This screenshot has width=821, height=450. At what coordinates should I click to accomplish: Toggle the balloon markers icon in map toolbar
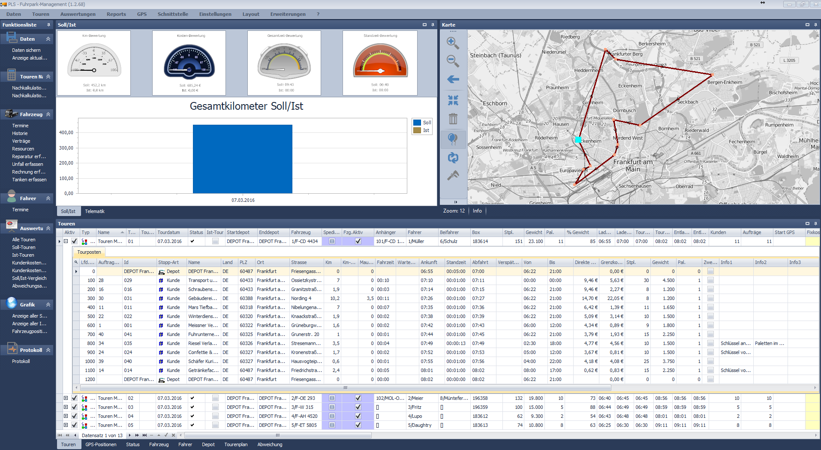point(453,139)
